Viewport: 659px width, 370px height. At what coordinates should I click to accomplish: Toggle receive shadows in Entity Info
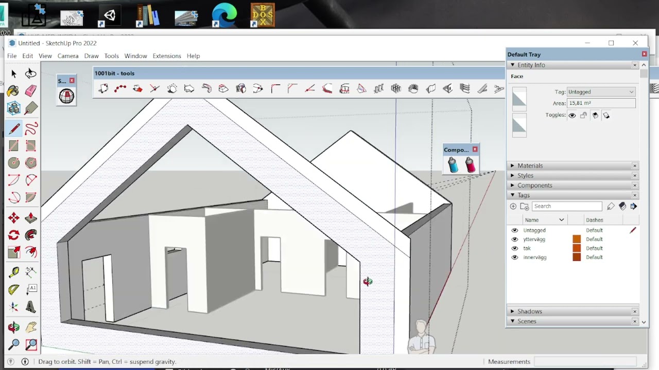pos(595,116)
